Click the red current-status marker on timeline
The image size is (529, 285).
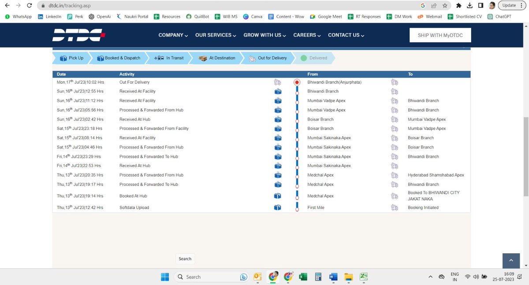297,82
